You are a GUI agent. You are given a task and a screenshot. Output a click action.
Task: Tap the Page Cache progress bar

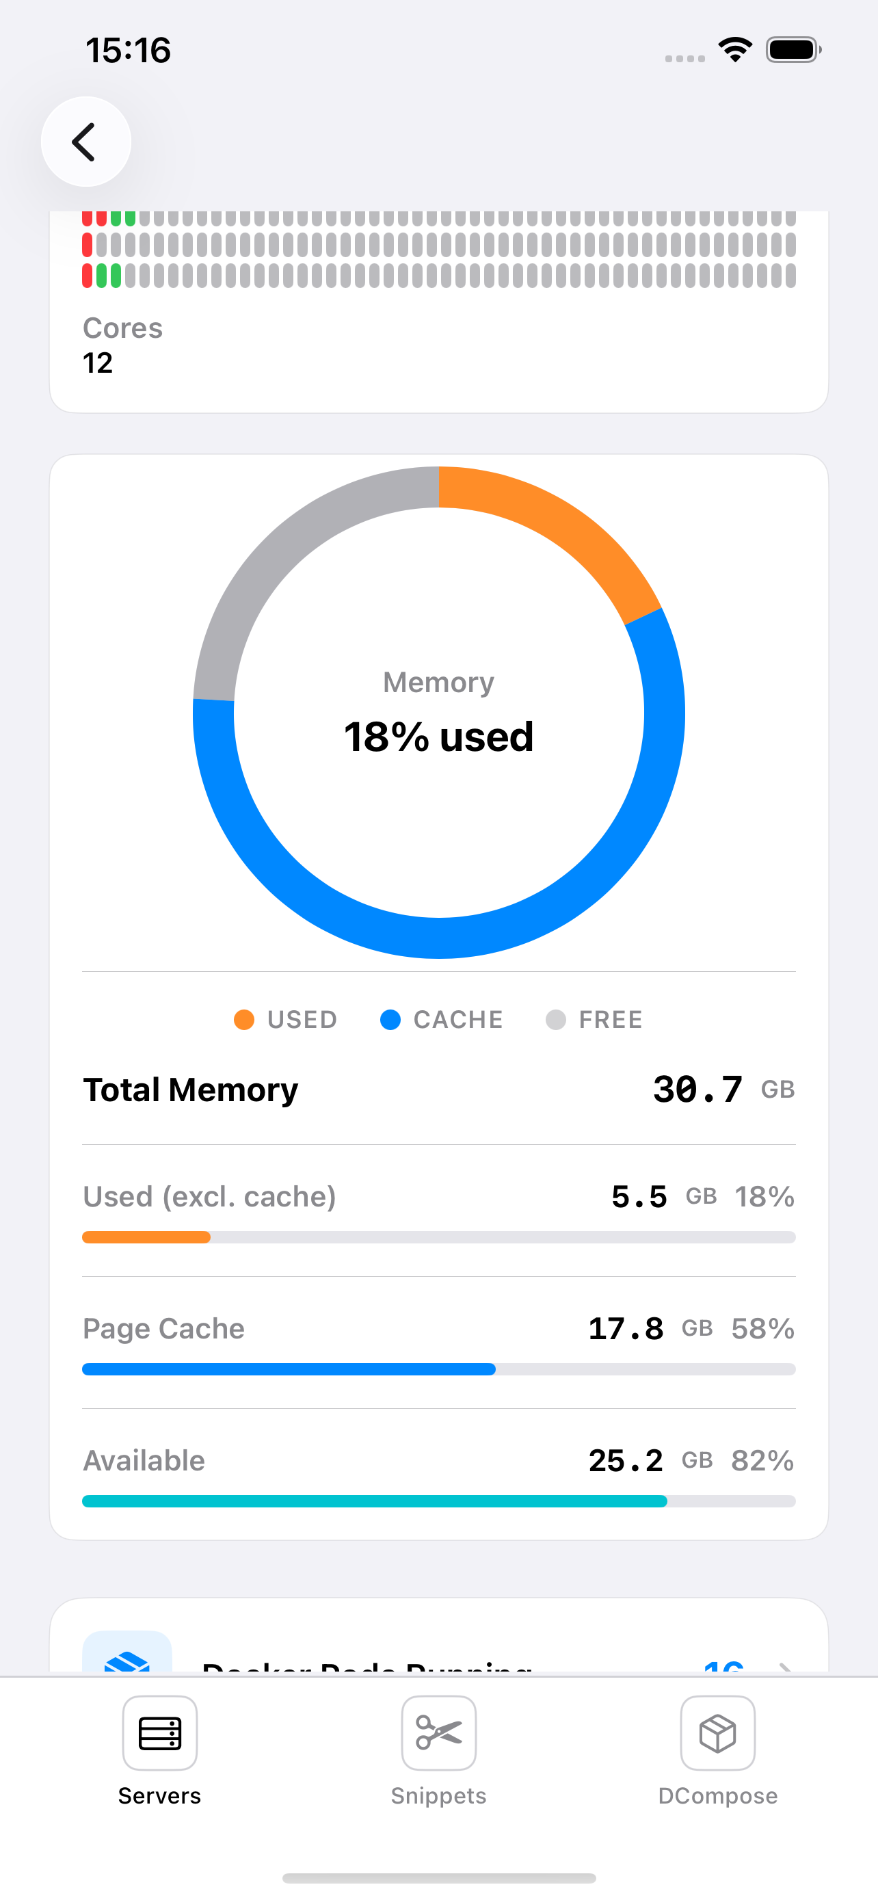pyautogui.click(x=438, y=1368)
